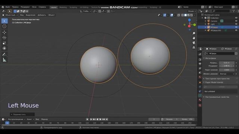Click the current frame number field
Screen dimensions: 239x134
(x=154, y=119)
